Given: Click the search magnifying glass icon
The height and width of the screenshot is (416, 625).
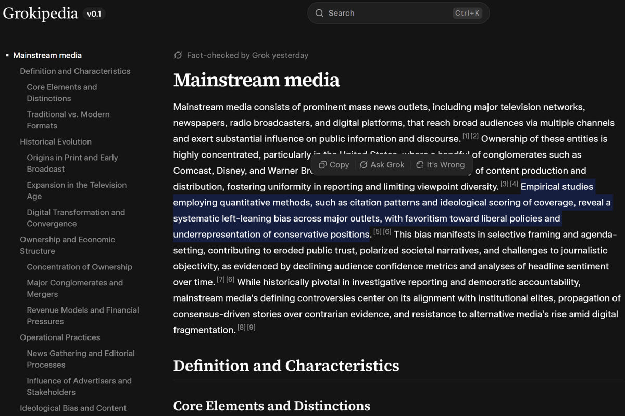Looking at the screenshot, I should (319, 13).
